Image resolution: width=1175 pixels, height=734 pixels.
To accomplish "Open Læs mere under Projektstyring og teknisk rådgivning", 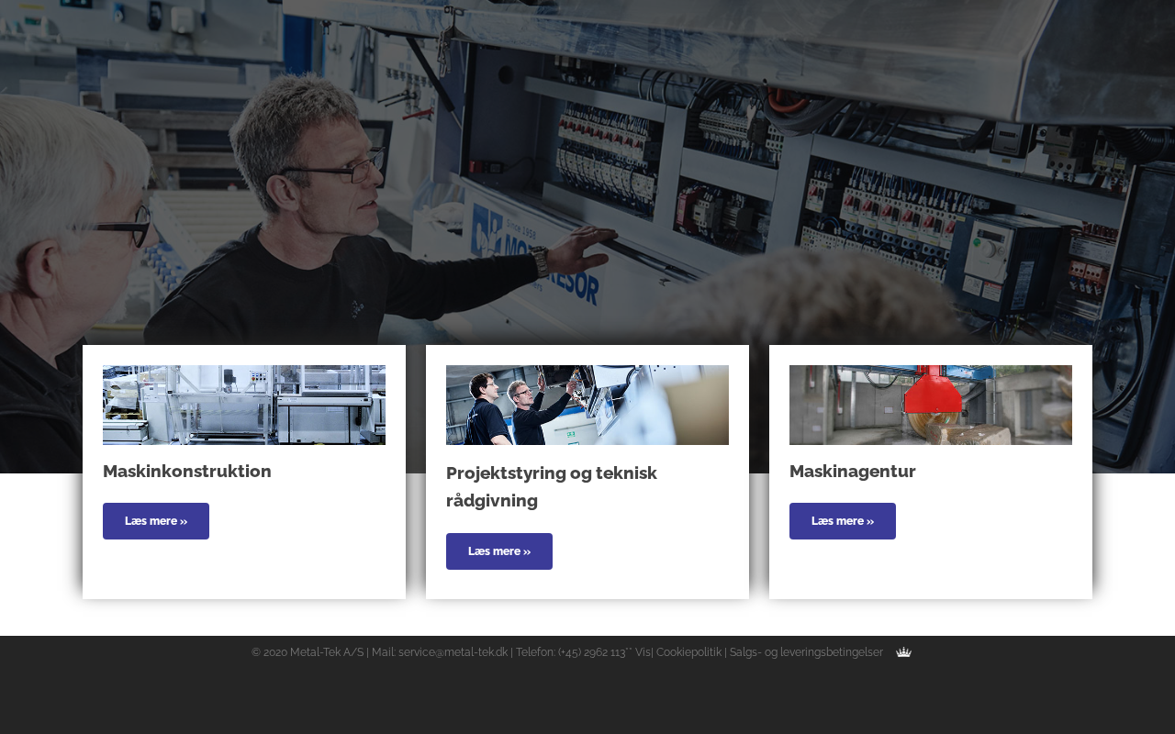I will pos(499,551).
